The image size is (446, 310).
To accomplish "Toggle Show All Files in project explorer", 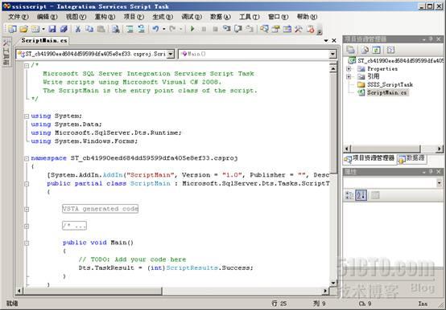I will point(365,50).
